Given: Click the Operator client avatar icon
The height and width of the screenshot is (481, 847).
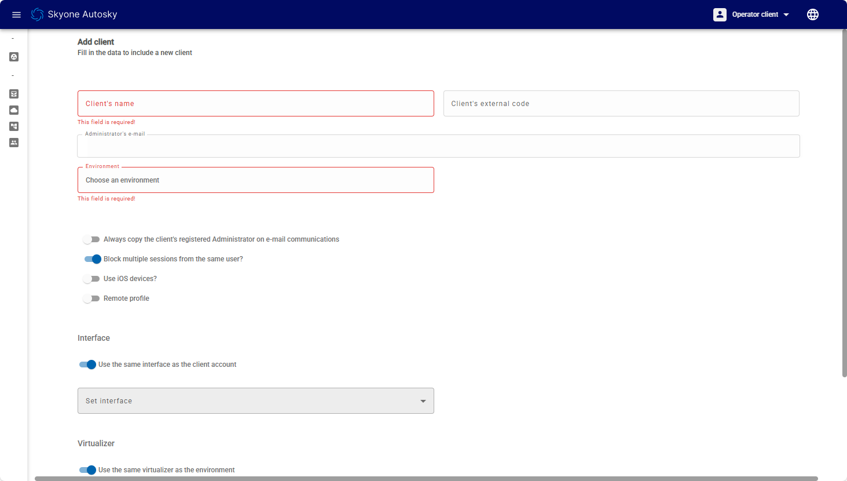Looking at the screenshot, I should 720,14.
